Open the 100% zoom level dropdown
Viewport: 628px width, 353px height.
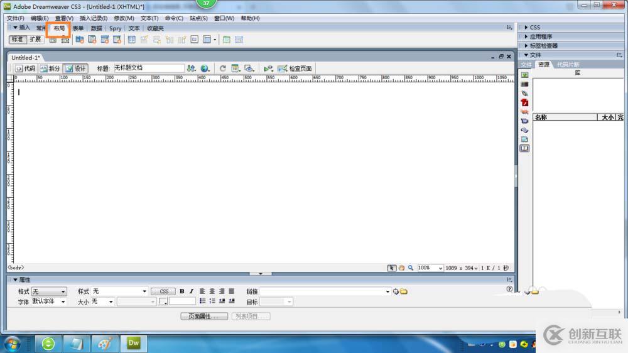(x=430, y=268)
